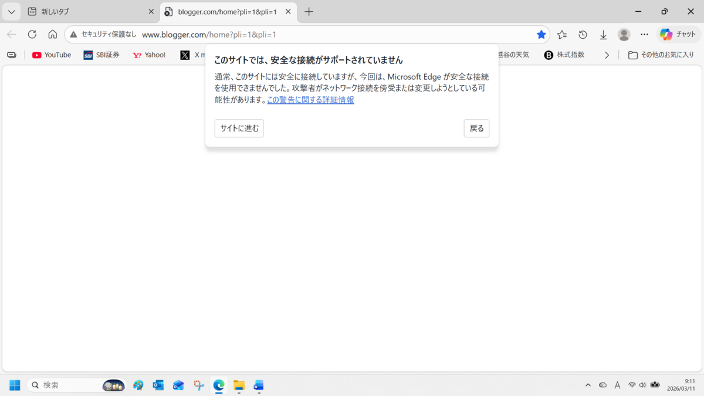Screen dimensions: 704x396
Task: Open the X bookmark
Action: (192, 55)
